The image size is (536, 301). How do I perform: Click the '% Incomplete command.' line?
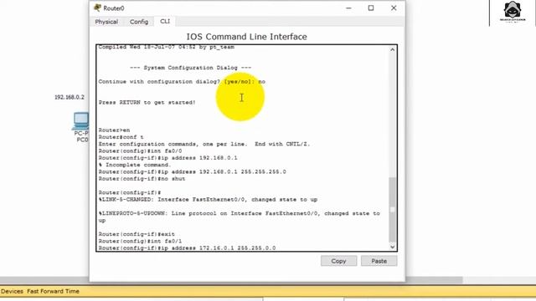(135, 165)
